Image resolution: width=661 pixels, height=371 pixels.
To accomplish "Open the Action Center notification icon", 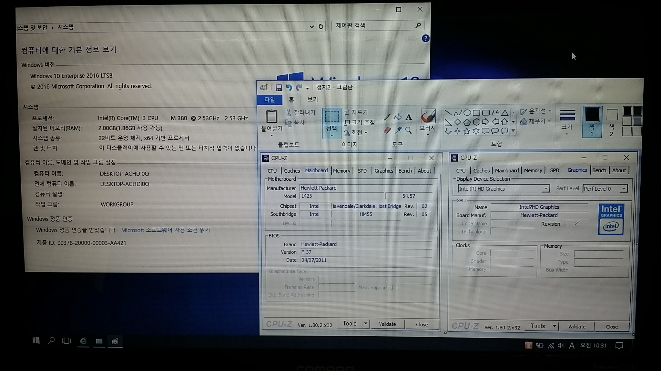I will (619, 346).
